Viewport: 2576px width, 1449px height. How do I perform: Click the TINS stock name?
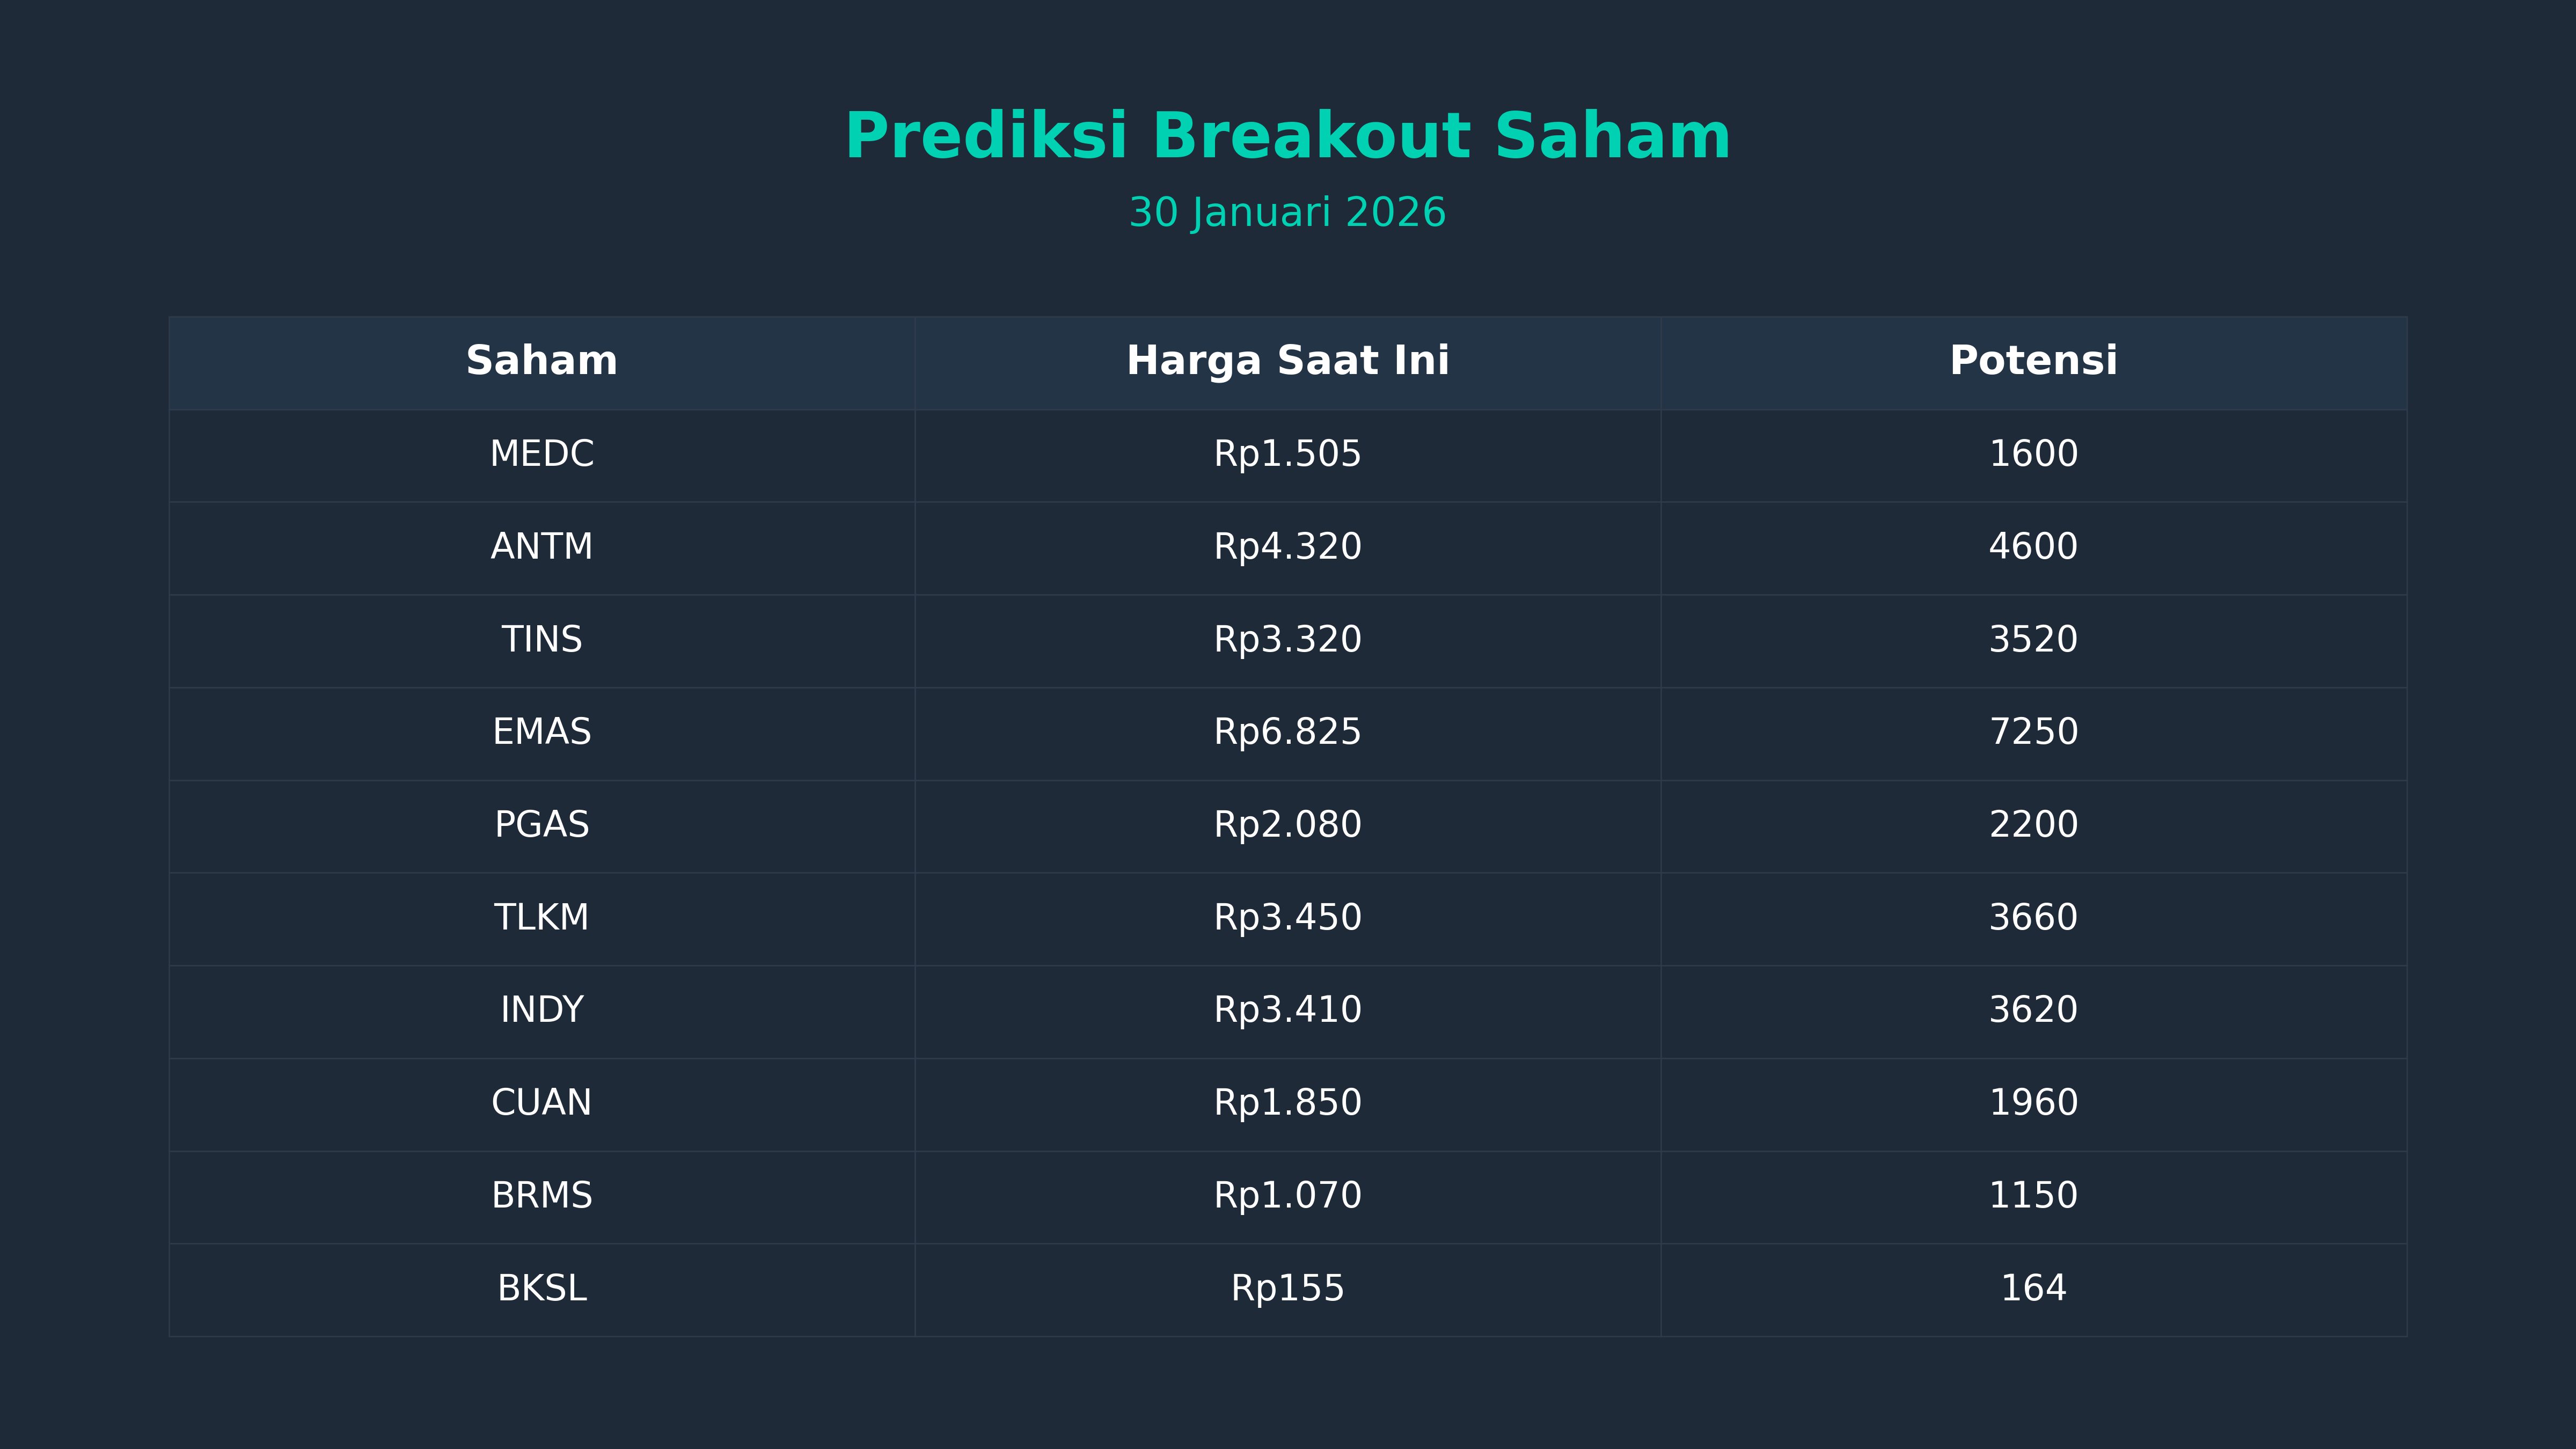pyautogui.click(x=541, y=640)
